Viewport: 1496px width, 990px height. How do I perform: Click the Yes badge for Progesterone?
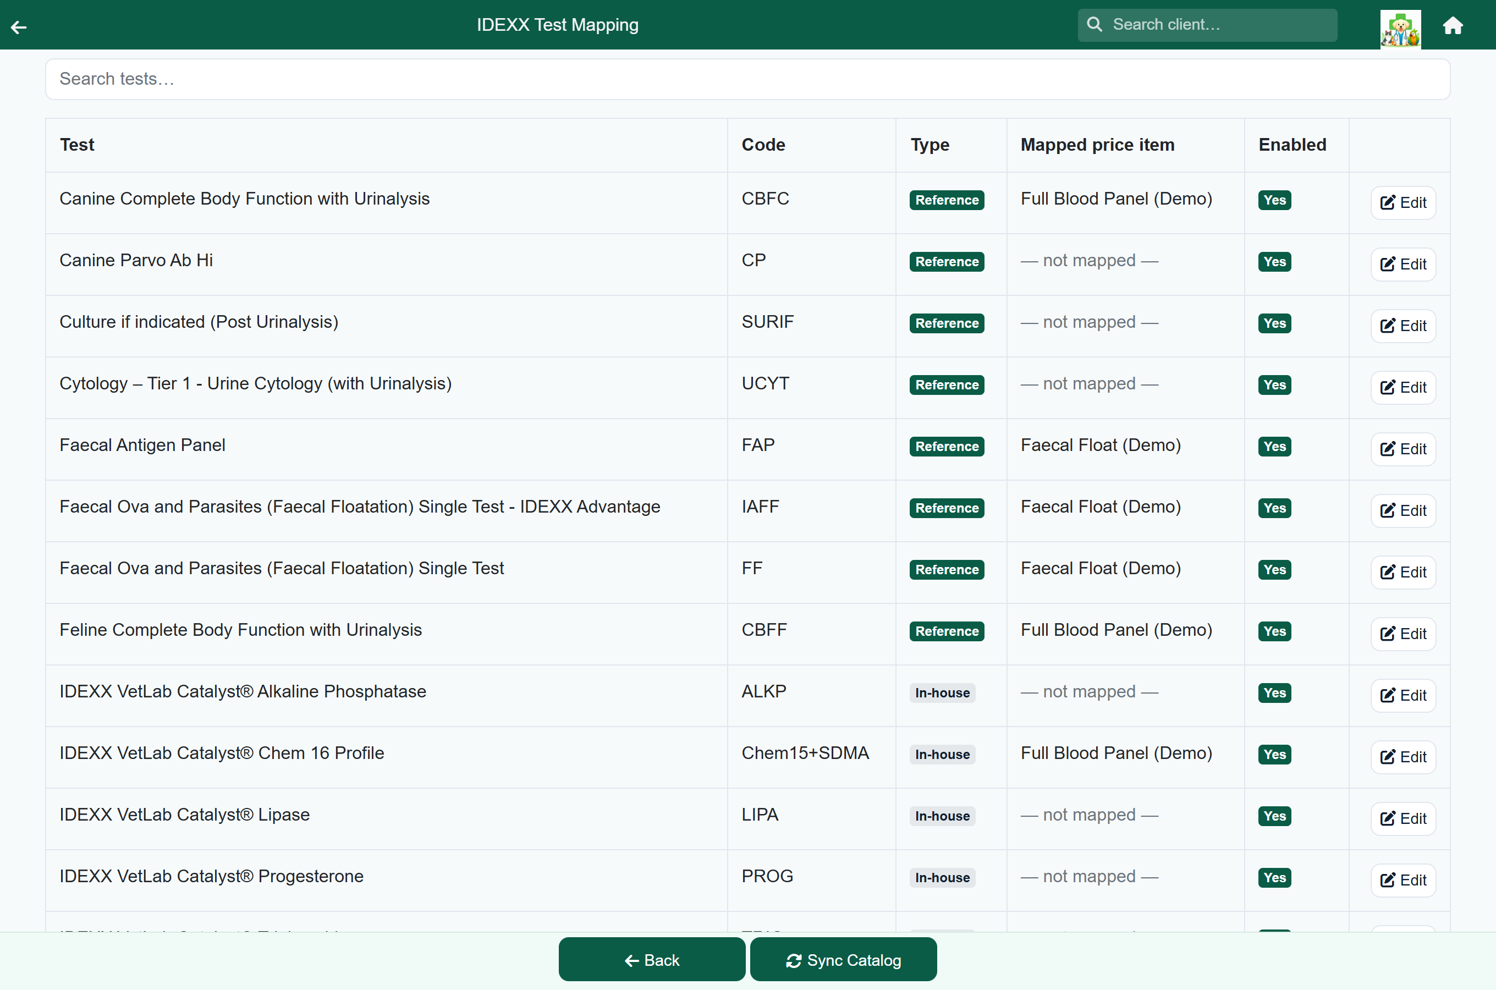click(x=1274, y=878)
